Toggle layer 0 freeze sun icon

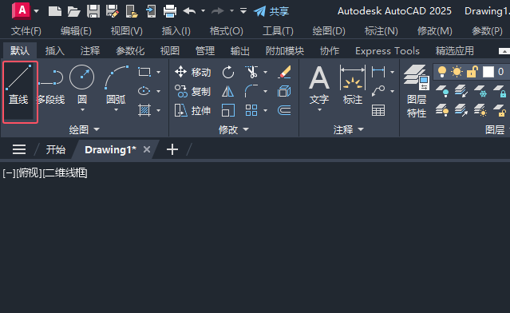click(457, 72)
